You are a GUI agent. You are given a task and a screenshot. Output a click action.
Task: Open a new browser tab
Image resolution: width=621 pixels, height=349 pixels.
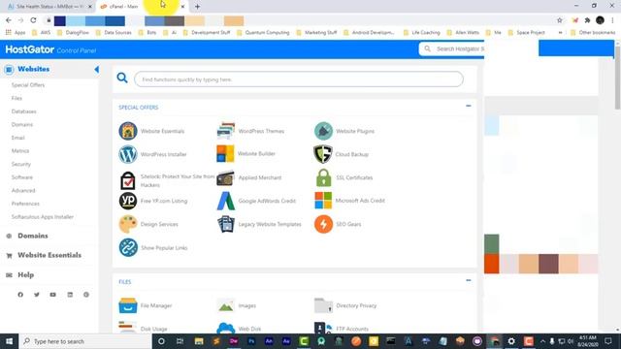tap(197, 7)
